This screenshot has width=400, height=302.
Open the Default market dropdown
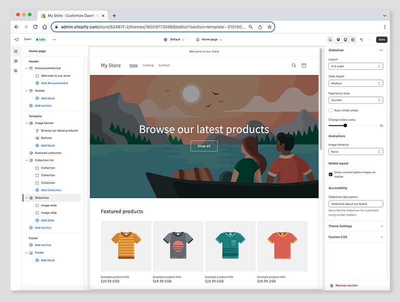click(x=174, y=39)
